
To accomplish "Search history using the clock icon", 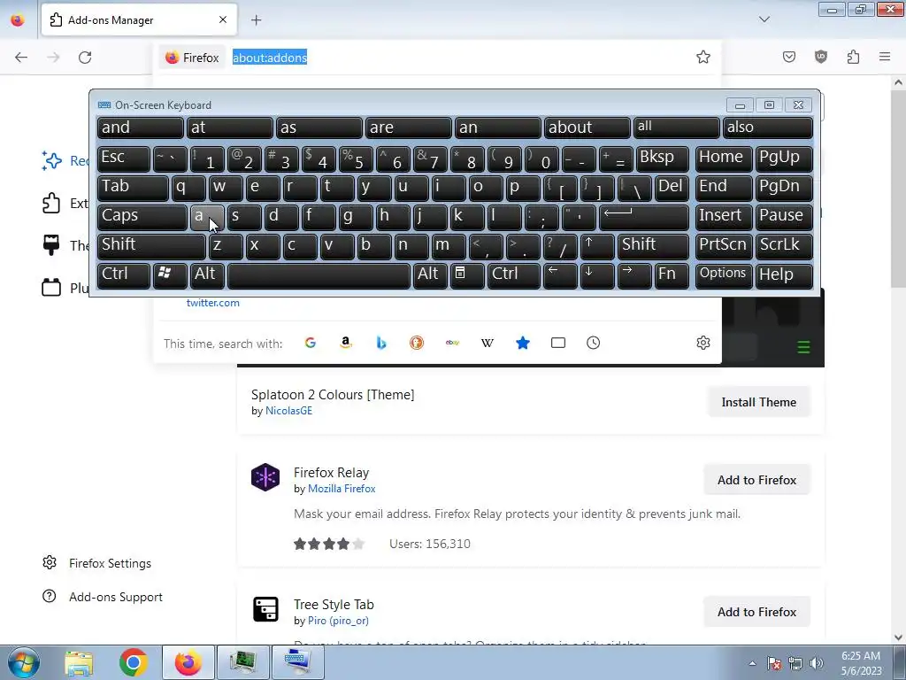I will point(594,343).
